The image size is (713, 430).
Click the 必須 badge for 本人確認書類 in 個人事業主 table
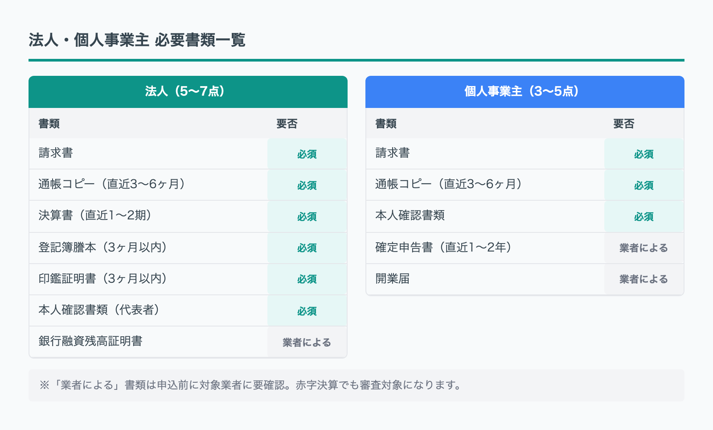(x=643, y=216)
